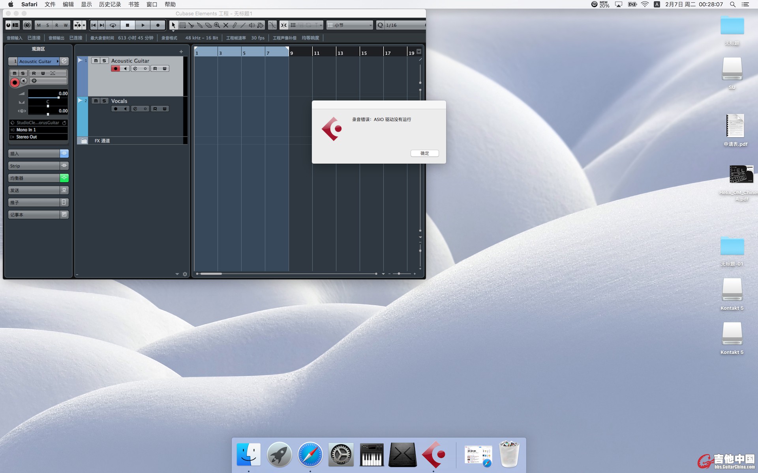Viewport: 758px width, 473px height.
Task: Select the Mute X tool
Action: 226,25
